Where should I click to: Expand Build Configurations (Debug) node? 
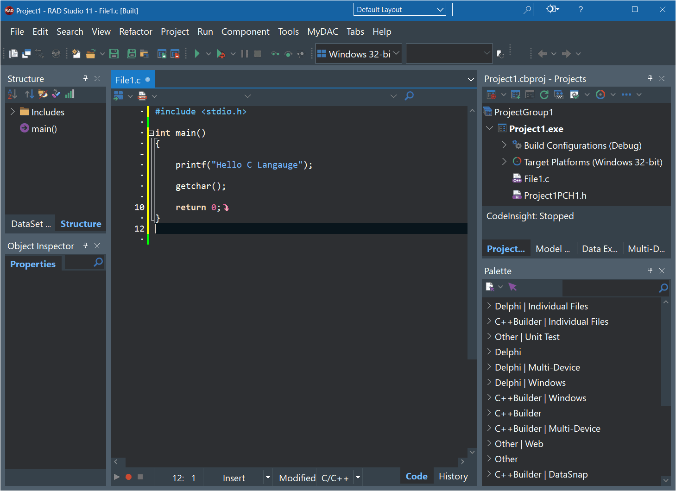(x=504, y=145)
